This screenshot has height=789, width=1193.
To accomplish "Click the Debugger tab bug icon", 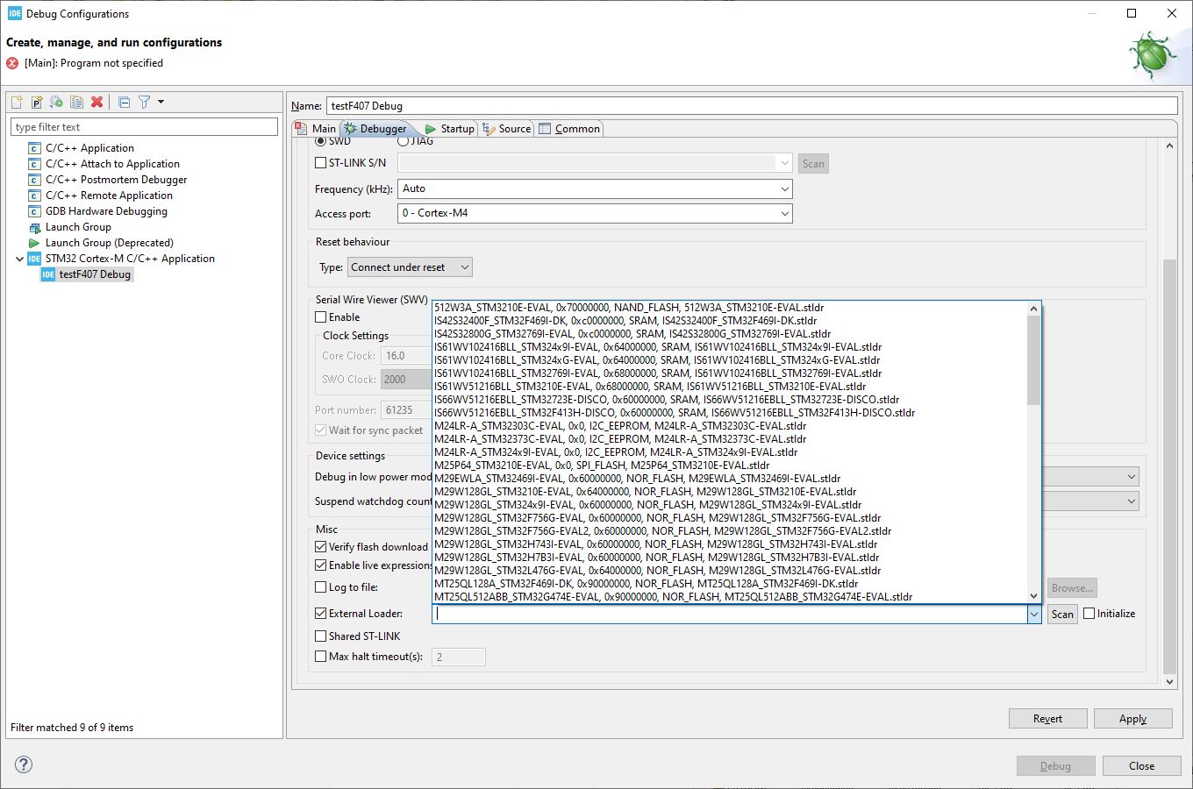I will point(351,128).
